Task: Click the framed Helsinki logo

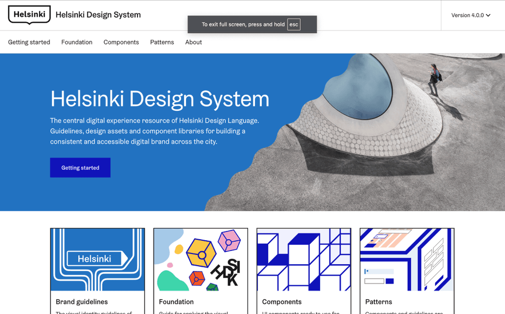Action: [x=29, y=15]
